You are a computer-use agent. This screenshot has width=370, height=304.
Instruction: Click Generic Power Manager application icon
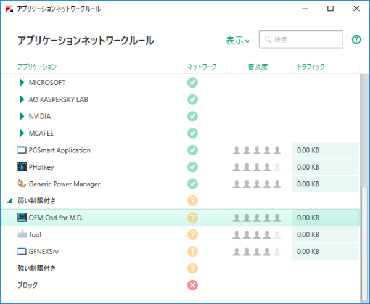coord(22,184)
